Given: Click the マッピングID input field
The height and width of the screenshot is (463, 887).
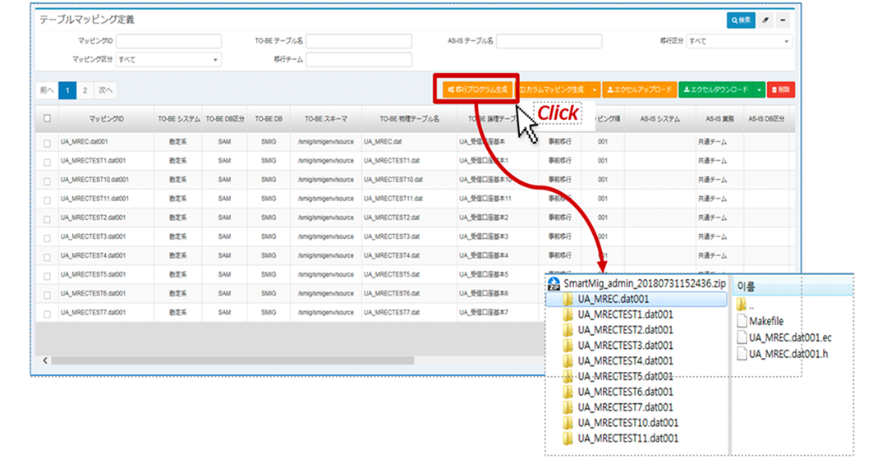Looking at the screenshot, I should pyautogui.click(x=169, y=41).
